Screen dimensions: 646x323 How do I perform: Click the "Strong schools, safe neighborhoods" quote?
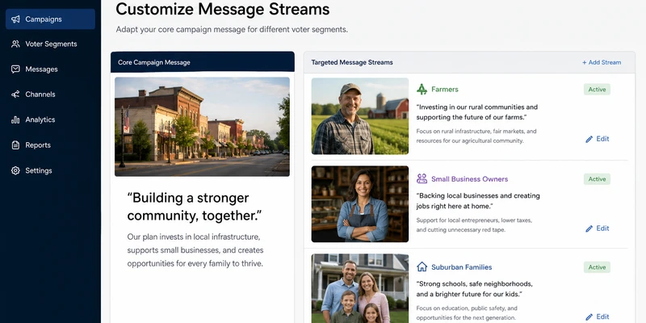[x=474, y=289]
